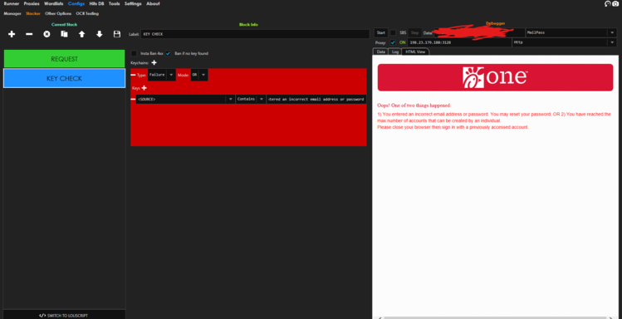Click the Start debugger button
The height and width of the screenshot is (319, 622).
tap(381, 32)
